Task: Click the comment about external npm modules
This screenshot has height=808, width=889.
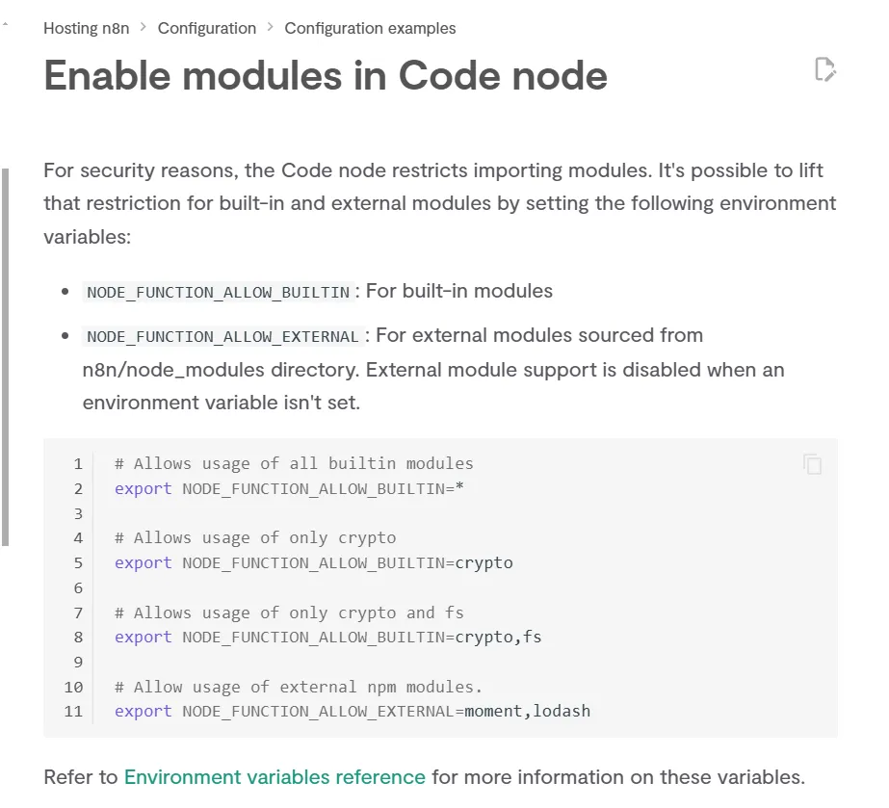Action: (298, 687)
